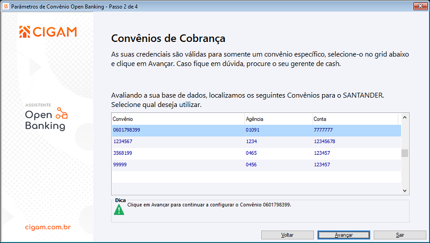Click agência 1234 cell
The height and width of the screenshot is (243, 430).
[x=278, y=141]
